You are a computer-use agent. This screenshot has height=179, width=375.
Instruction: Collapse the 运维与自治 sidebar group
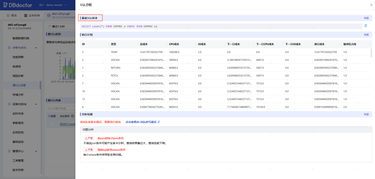pyautogui.click(x=36, y=104)
